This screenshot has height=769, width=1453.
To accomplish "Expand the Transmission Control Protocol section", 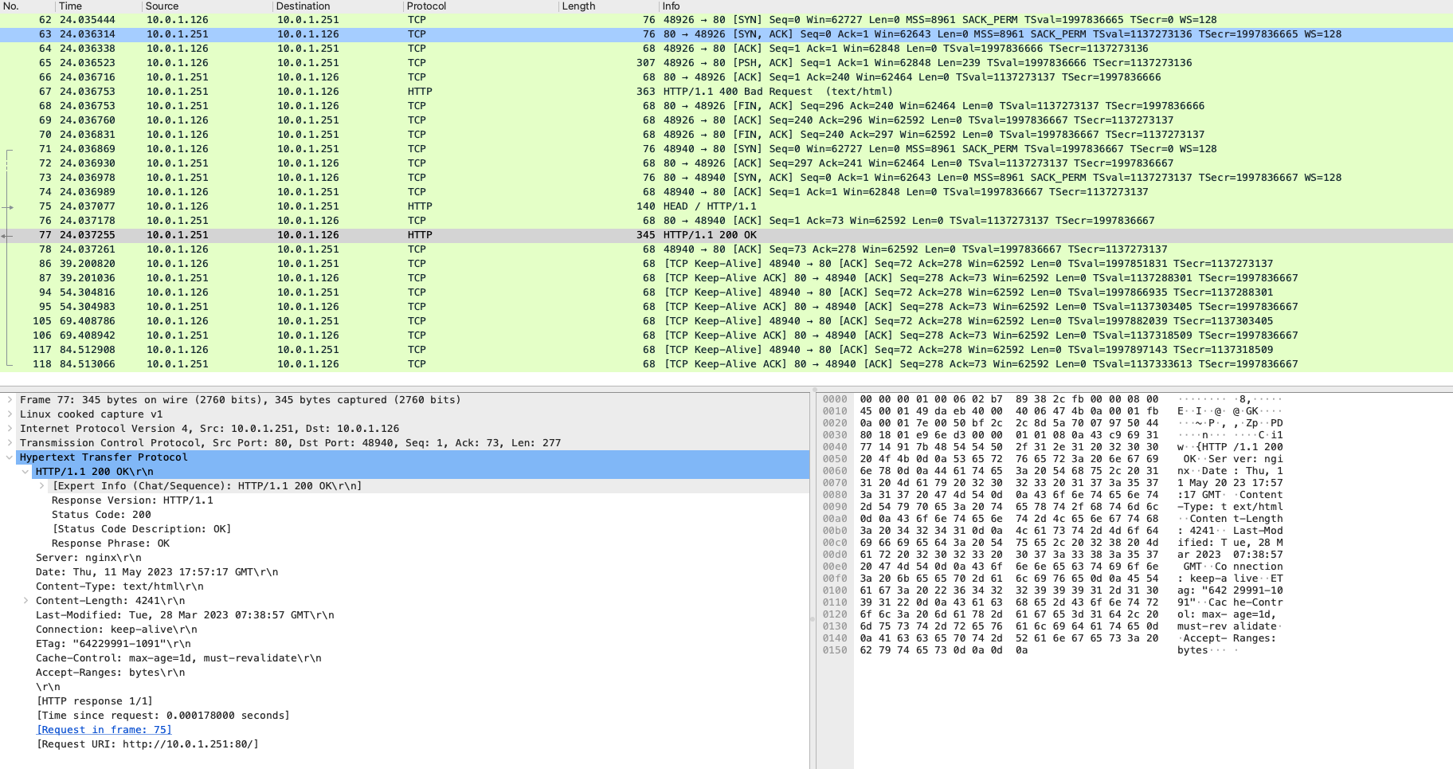I will (x=10, y=443).
